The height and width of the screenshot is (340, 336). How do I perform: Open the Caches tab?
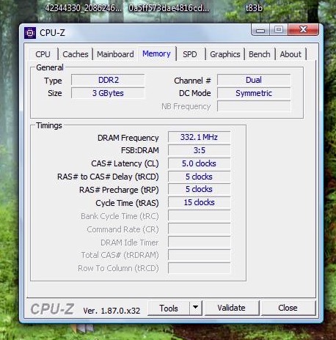[76, 54]
